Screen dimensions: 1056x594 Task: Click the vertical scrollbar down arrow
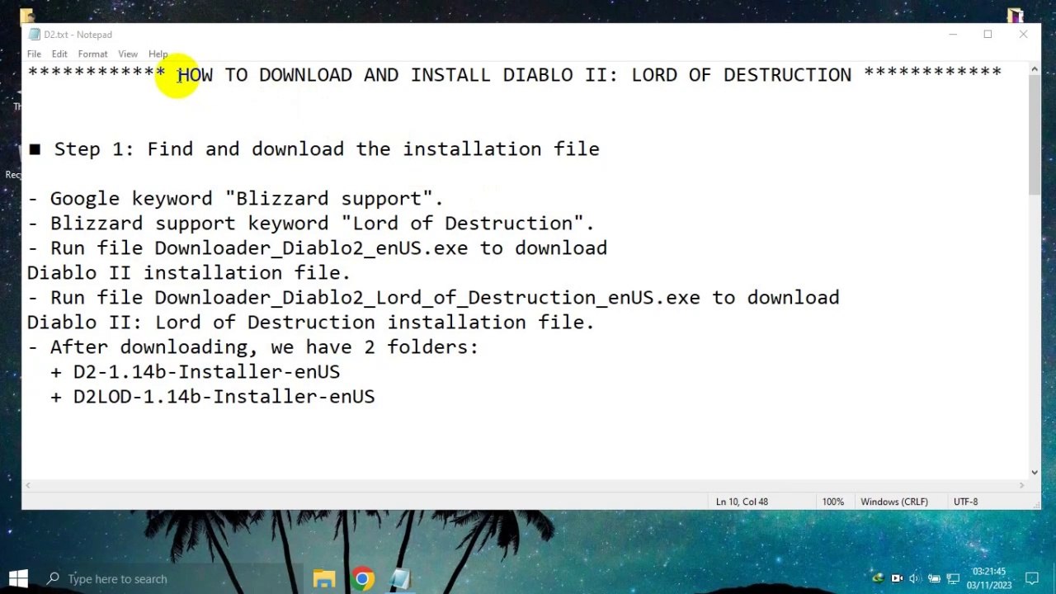click(1034, 472)
